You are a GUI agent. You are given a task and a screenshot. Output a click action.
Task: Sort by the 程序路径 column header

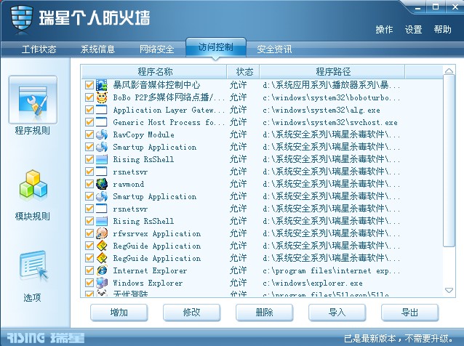(x=332, y=71)
